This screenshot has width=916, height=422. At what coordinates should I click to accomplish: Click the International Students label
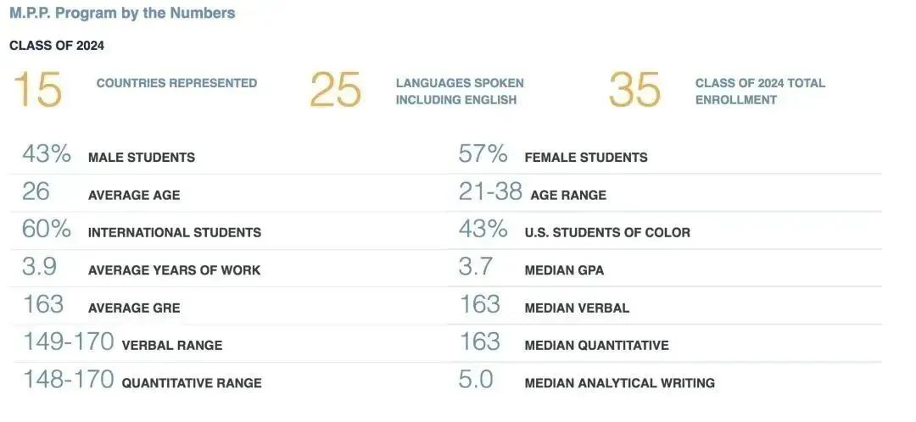175,232
